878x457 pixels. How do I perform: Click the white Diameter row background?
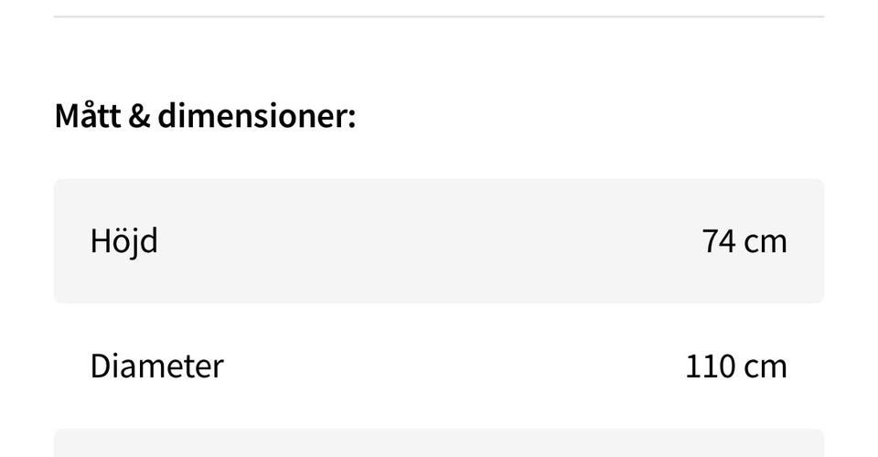tap(439, 367)
